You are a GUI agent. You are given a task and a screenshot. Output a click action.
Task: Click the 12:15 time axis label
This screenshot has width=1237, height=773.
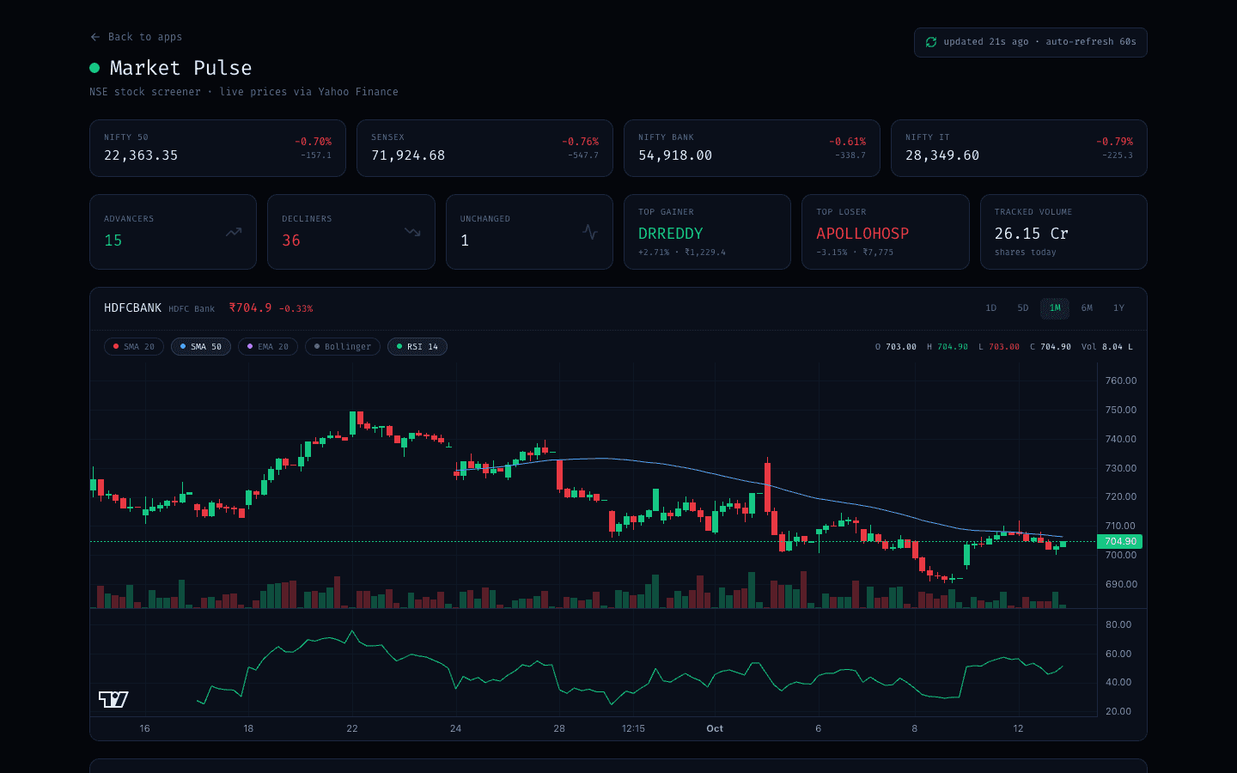633,728
